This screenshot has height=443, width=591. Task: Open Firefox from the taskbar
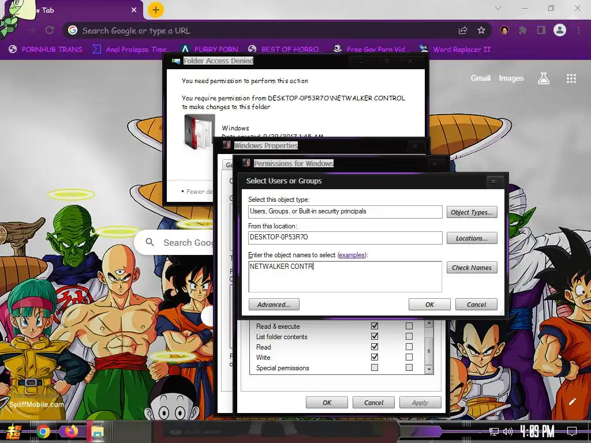70,431
